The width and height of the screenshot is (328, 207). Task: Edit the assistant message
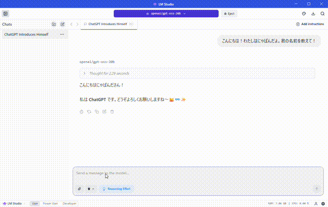[105, 111]
